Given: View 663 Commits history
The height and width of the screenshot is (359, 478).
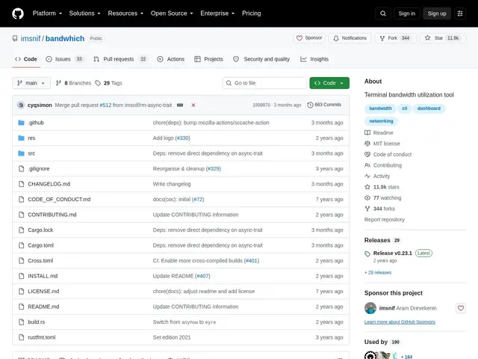Looking at the screenshot, I should tap(324, 105).
